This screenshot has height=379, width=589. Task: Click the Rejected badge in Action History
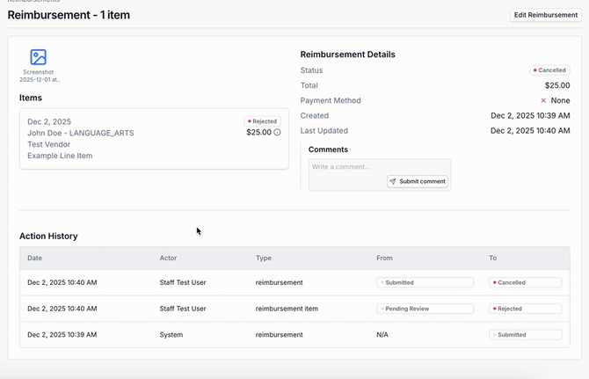(x=525, y=309)
